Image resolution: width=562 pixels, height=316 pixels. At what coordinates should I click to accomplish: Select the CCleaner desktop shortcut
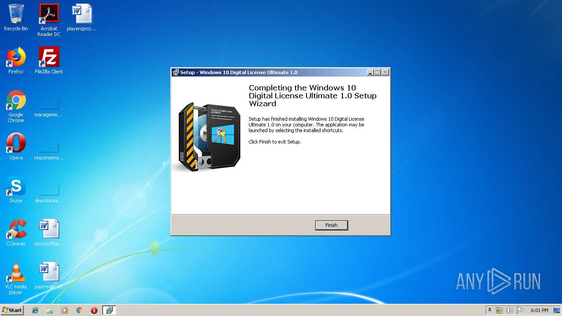pyautogui.click(x=16, y=233)
